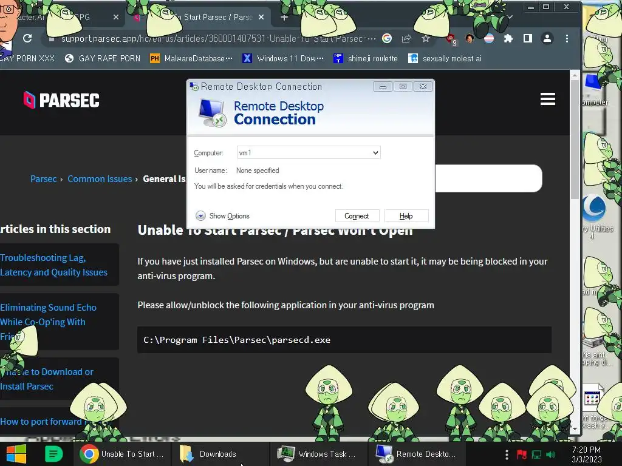The image size is (622, 466).
Task: Follow the Parsec breadcrumb link
Action: 44,179
